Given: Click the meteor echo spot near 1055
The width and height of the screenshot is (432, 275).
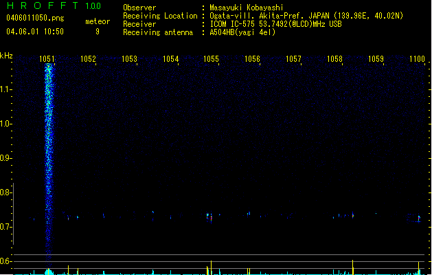Looking at the screenshot, I should (209, 217).
